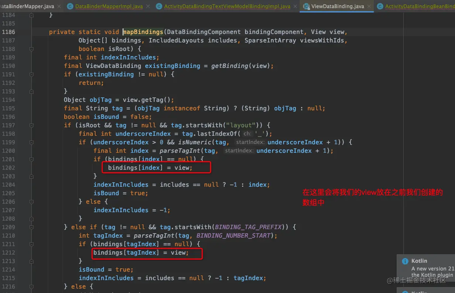Collapse fold marker at line 1184
This screenshot has width=455, height=293.
31,15
